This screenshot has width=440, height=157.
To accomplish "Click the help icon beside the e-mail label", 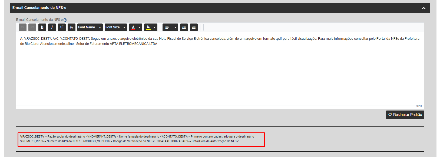I will point(65,20).
